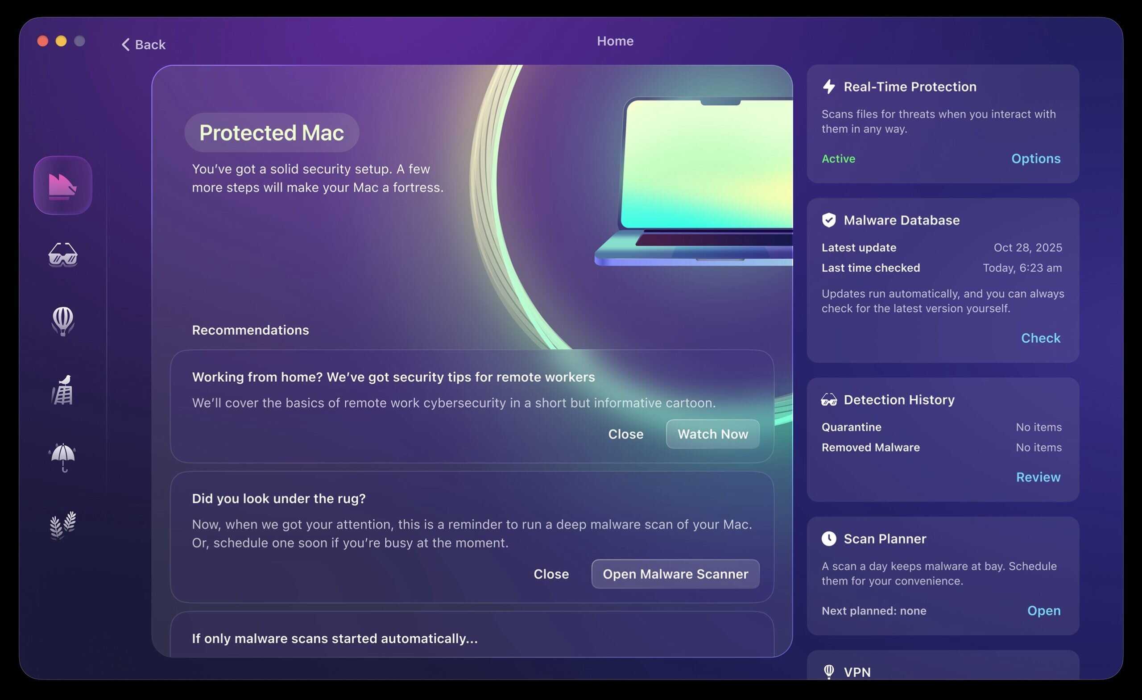Review quarantined items in Detection History
The height and width of the screenshot is (700, 1142).
click(1038, 477)
